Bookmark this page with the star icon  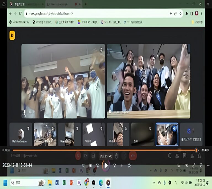tap(180, 13)
